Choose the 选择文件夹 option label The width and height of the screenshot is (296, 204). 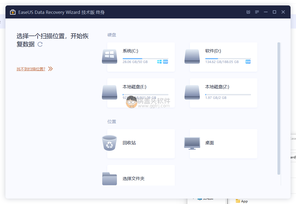134,178
